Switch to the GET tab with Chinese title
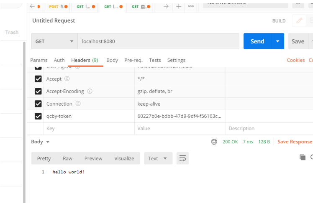This screenshot has width=313, height=203. click(x=141, y=7)
